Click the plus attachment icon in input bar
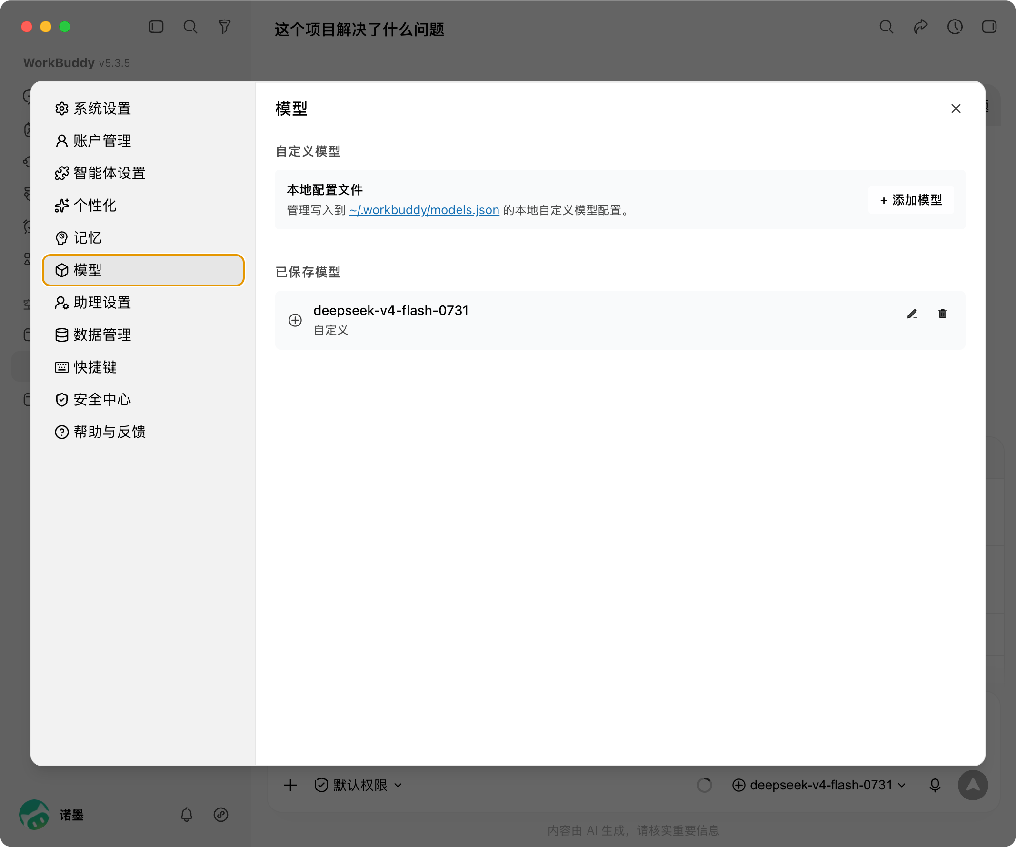The height and width of the screenshot is (847, 1016). pyautogui.click(x=290, y=785)
